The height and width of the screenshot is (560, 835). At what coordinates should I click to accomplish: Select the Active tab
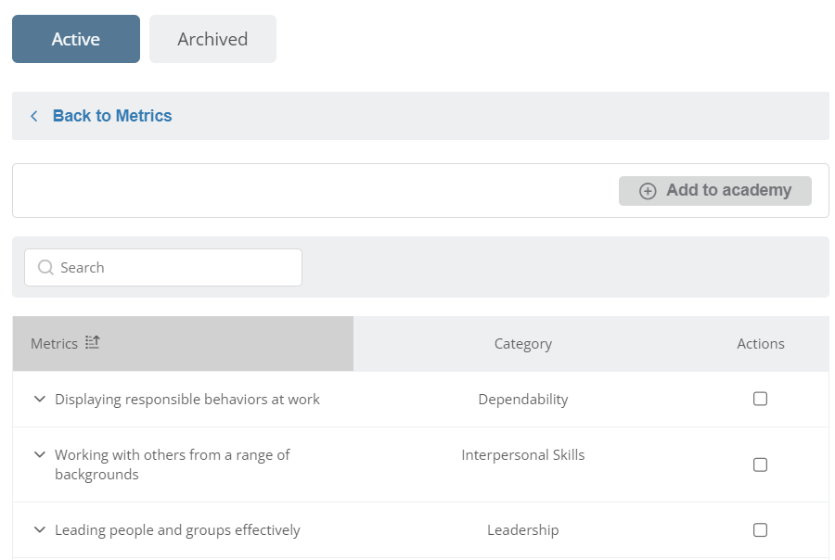(76, 39)
